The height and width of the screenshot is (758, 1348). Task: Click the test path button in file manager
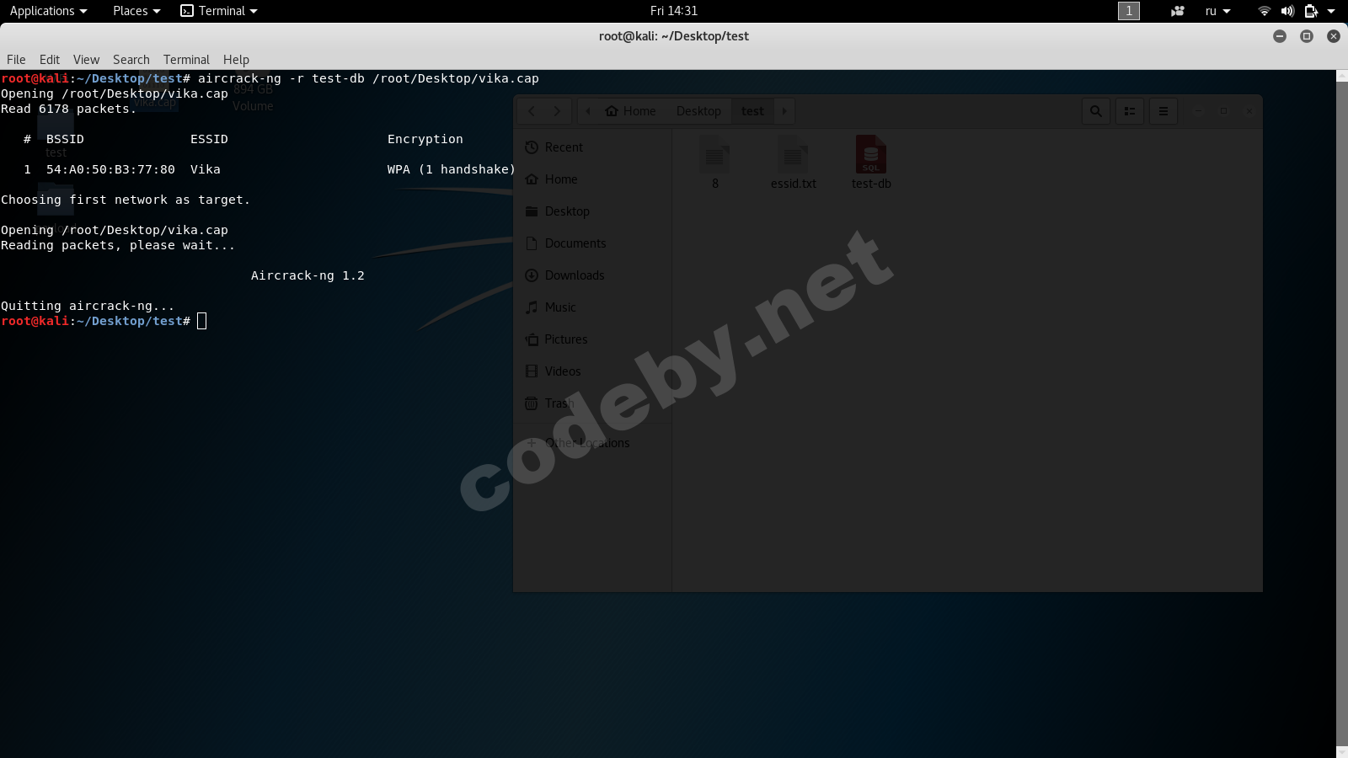[x=752, y=111]
